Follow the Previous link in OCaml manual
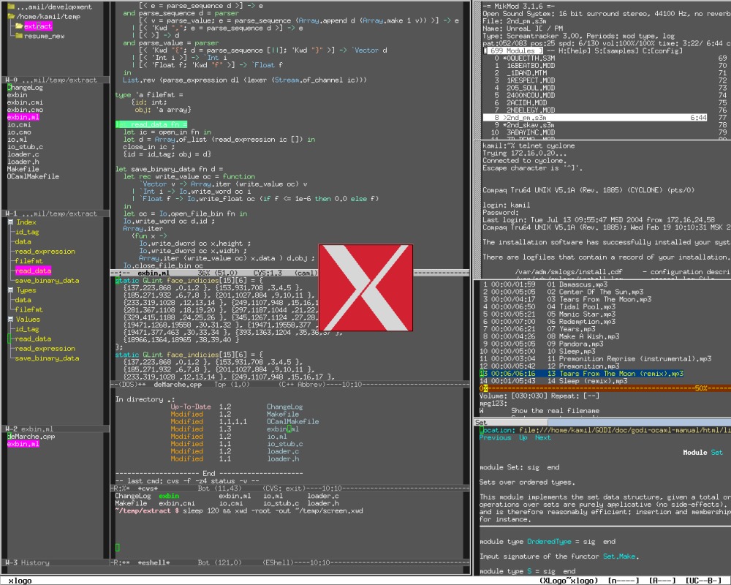 495,437
